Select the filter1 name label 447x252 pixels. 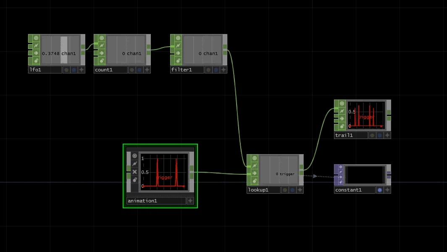pyautogui.click(x=187, y=70)
